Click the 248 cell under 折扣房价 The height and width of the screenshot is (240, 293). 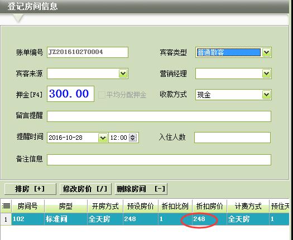[x=209, y=219]
